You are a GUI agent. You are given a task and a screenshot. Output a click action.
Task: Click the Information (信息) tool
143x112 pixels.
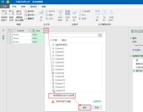click(83, 19)
